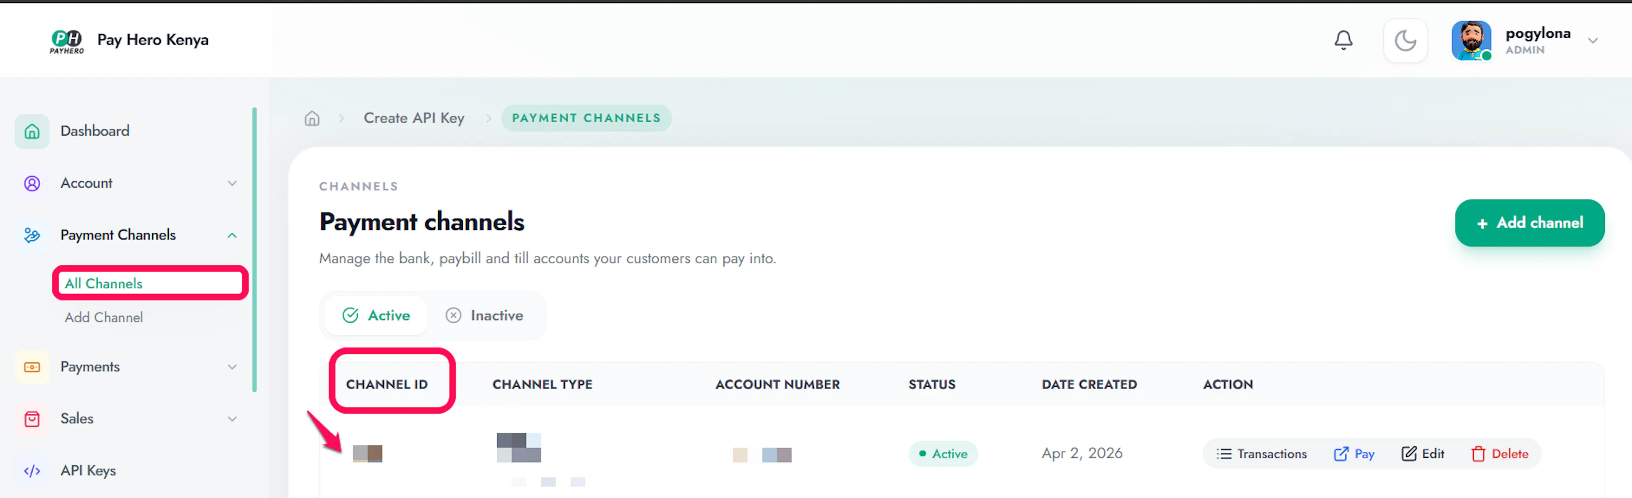This screenshot has height=498, width=1632.
Task: Click the DATE CREATED column header
Action: pyautogui.click(x=1089, y=384)
